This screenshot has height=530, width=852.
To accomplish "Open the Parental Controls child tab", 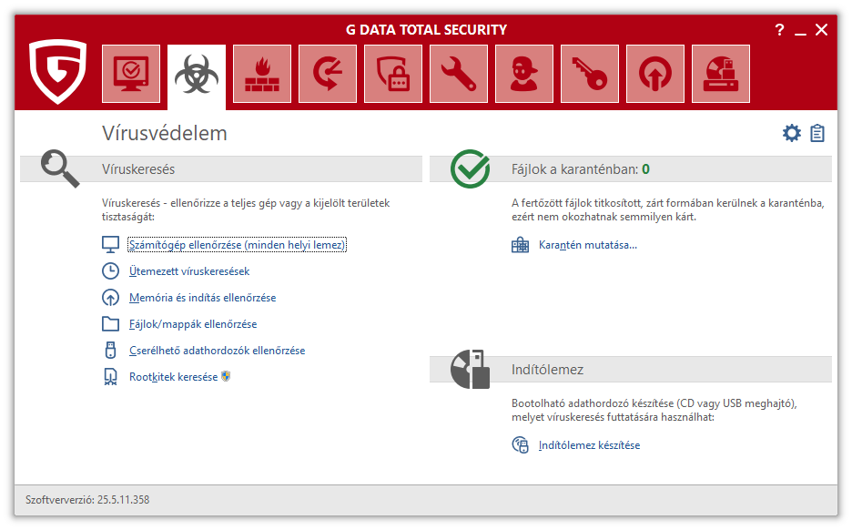I will (524, 74).
